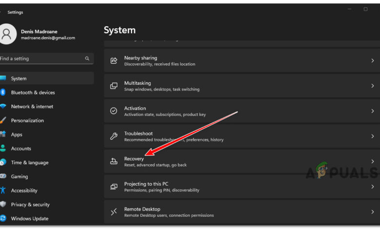Select Personalization in the sidebar
Screen dimensions: 380x229
pyautogui.click(x=27, y=121)
